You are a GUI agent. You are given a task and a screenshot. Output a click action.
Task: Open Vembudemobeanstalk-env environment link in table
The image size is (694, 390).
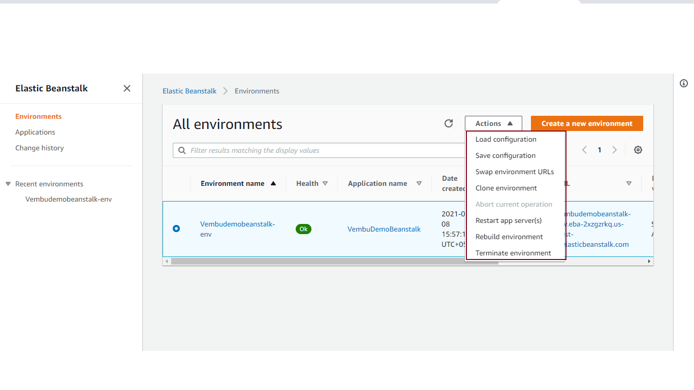tap(238, 229)
